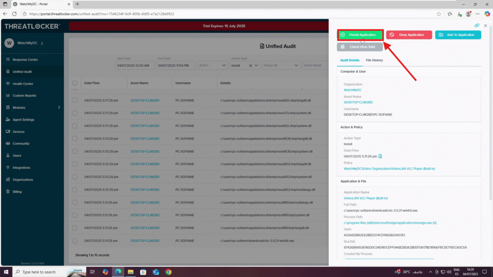Clear Install from Action Type filter
The height and width of the screenshot is (277, 493).
250,65
